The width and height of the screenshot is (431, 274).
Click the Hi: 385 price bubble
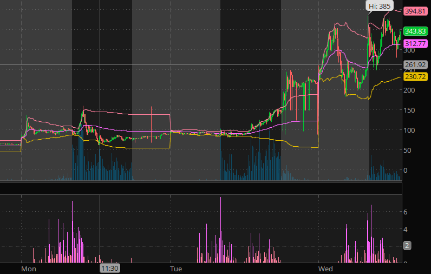point(379,5)
